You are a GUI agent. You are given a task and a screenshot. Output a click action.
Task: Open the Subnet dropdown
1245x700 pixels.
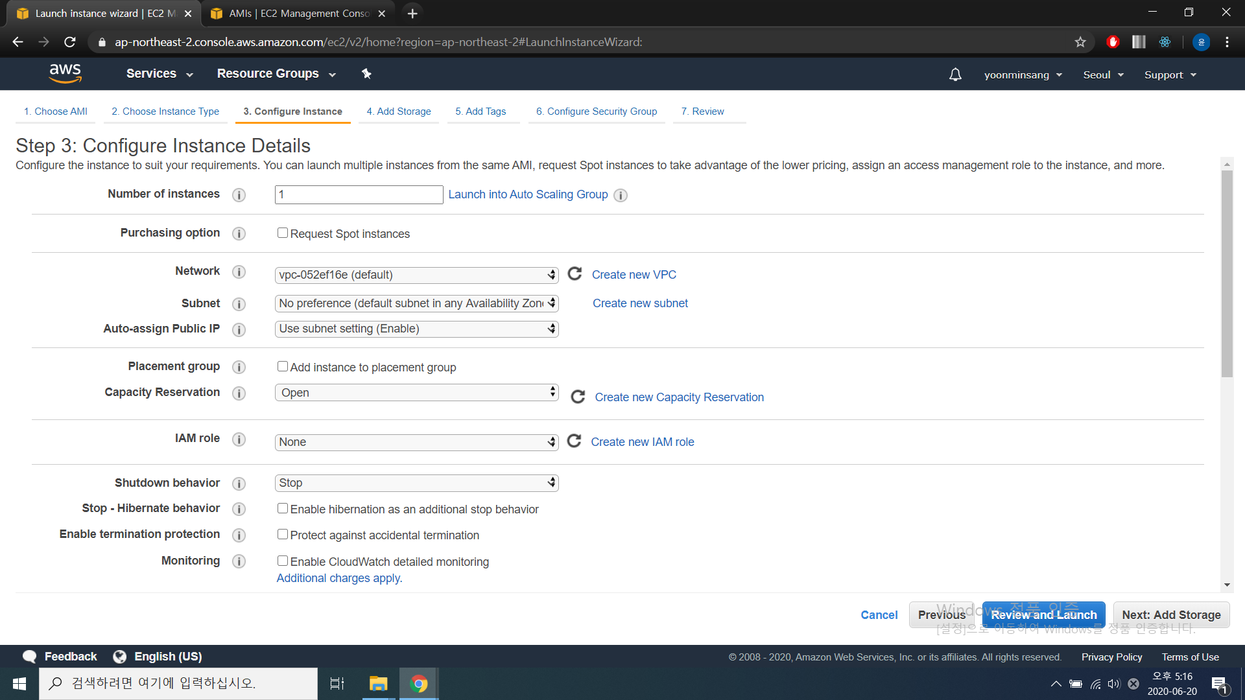[x=416, y=303]
